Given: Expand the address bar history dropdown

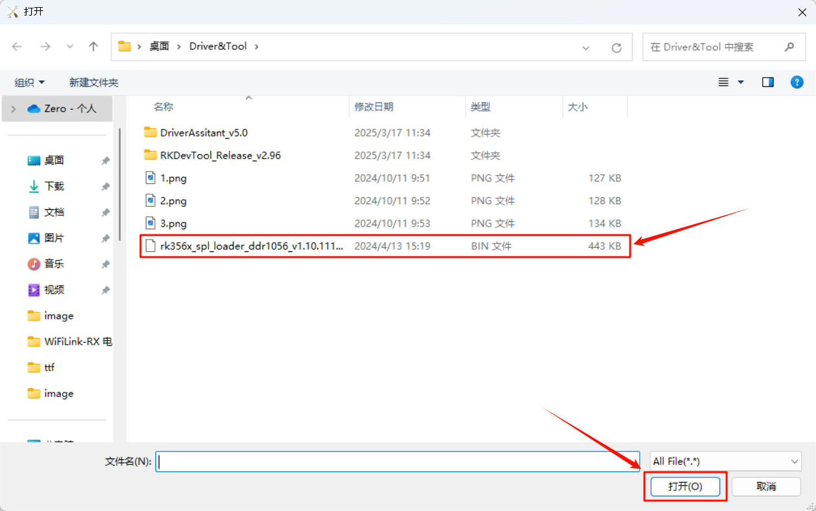Looking at the screenshot, I should [x=586, y=47].
